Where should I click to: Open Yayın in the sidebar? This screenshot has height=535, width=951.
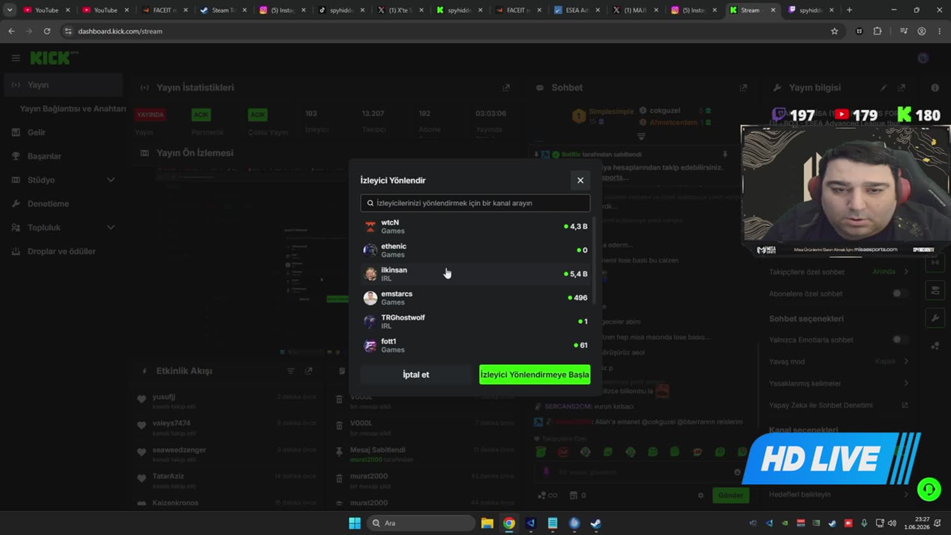[63, 85]
